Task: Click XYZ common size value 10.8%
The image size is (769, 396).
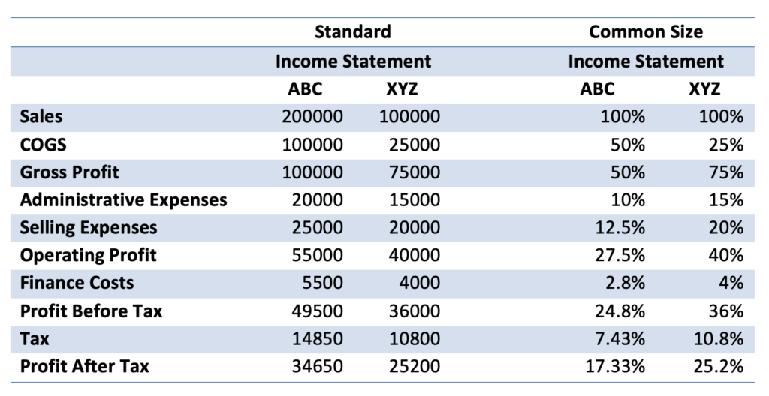Action: coord(718,339)
